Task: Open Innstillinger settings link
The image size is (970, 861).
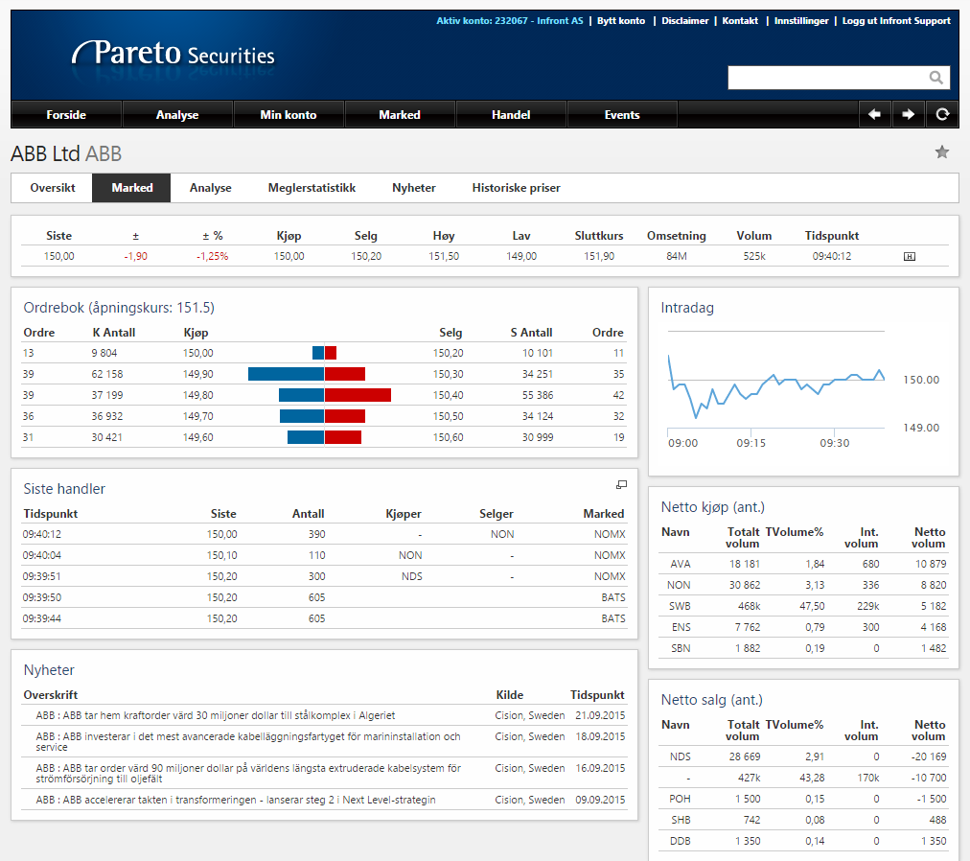Action: [x=801, y=20]
